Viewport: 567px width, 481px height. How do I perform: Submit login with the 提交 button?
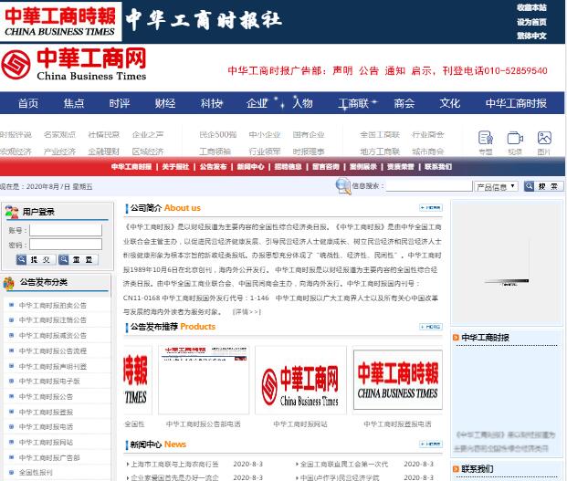pyautogui.click(x=36, y=259)
